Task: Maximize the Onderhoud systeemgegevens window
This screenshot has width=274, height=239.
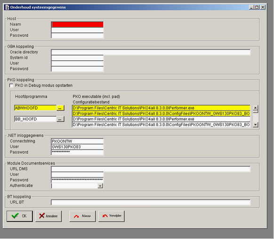Action: 257,7
